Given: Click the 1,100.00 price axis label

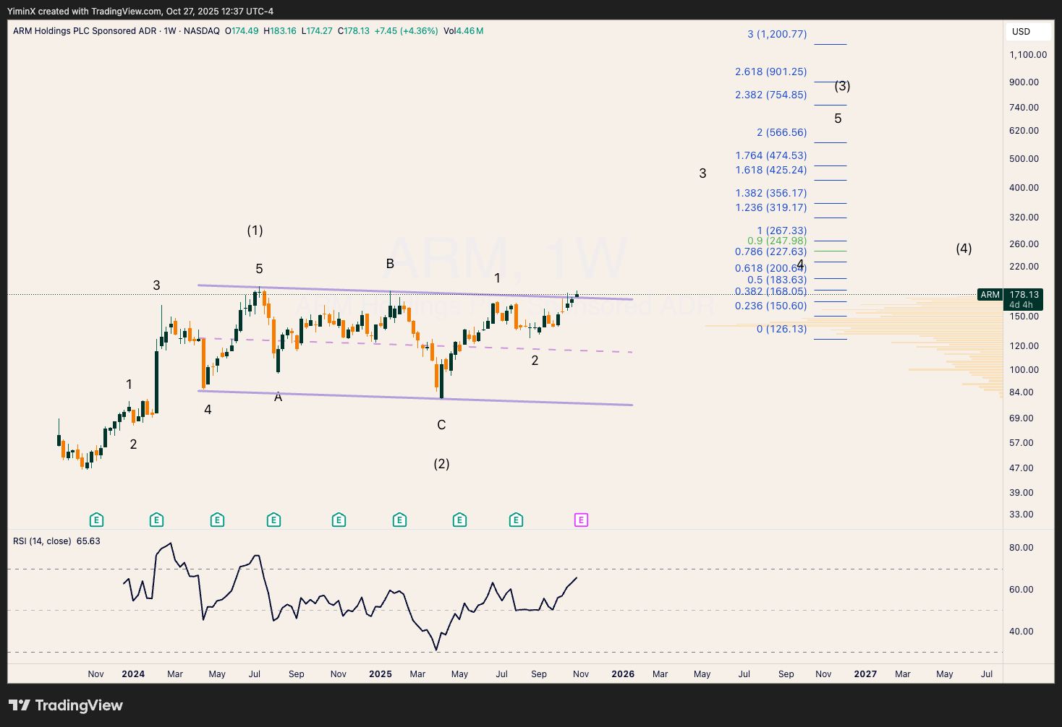Looking at the screenshot, I should click(x=1028, y=54).
